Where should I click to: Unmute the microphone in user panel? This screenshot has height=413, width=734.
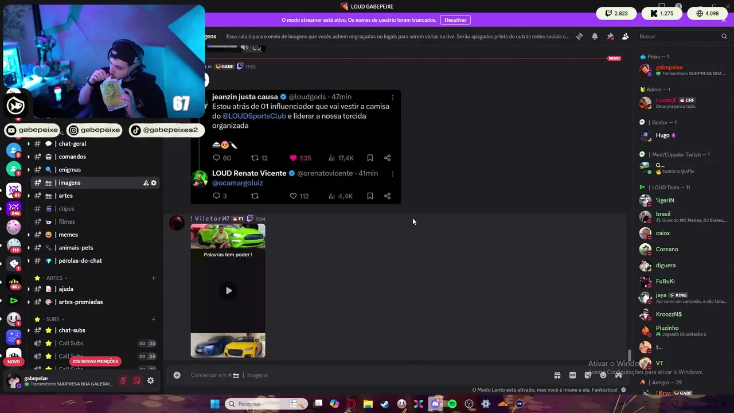pos(123,380)
